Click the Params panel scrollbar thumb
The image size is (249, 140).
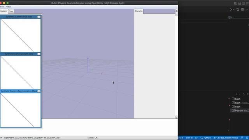coord(176,14)
